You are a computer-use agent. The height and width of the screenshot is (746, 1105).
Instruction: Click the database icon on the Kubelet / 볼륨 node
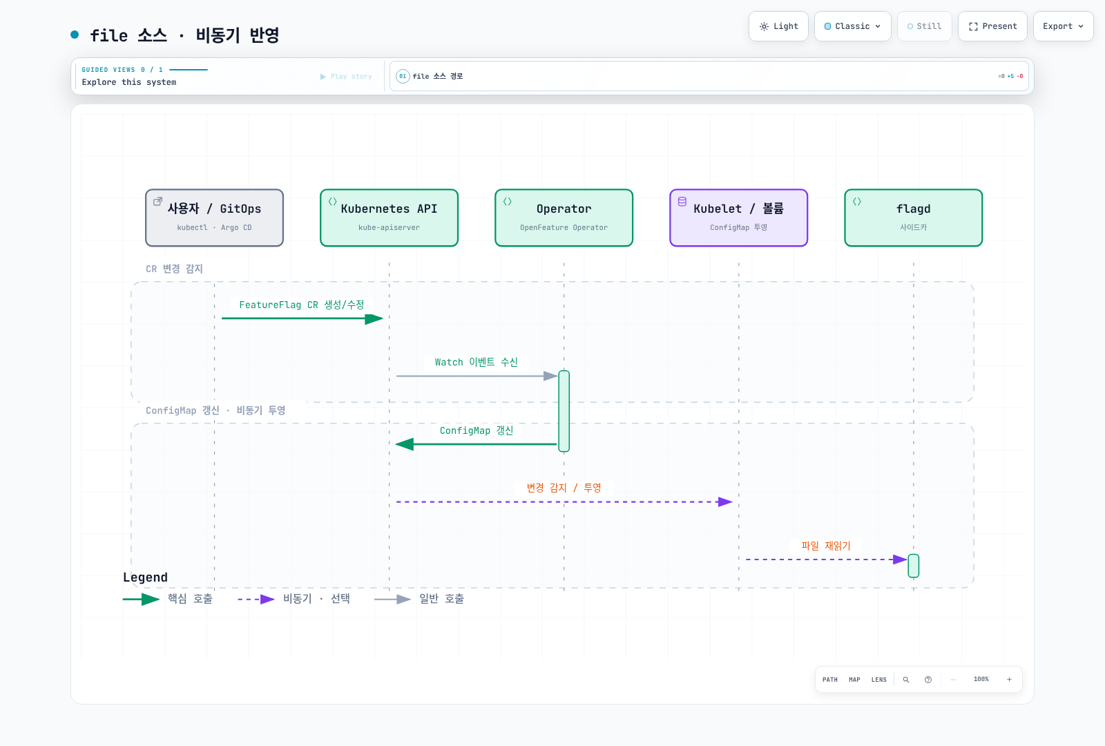tap(682, 202)
